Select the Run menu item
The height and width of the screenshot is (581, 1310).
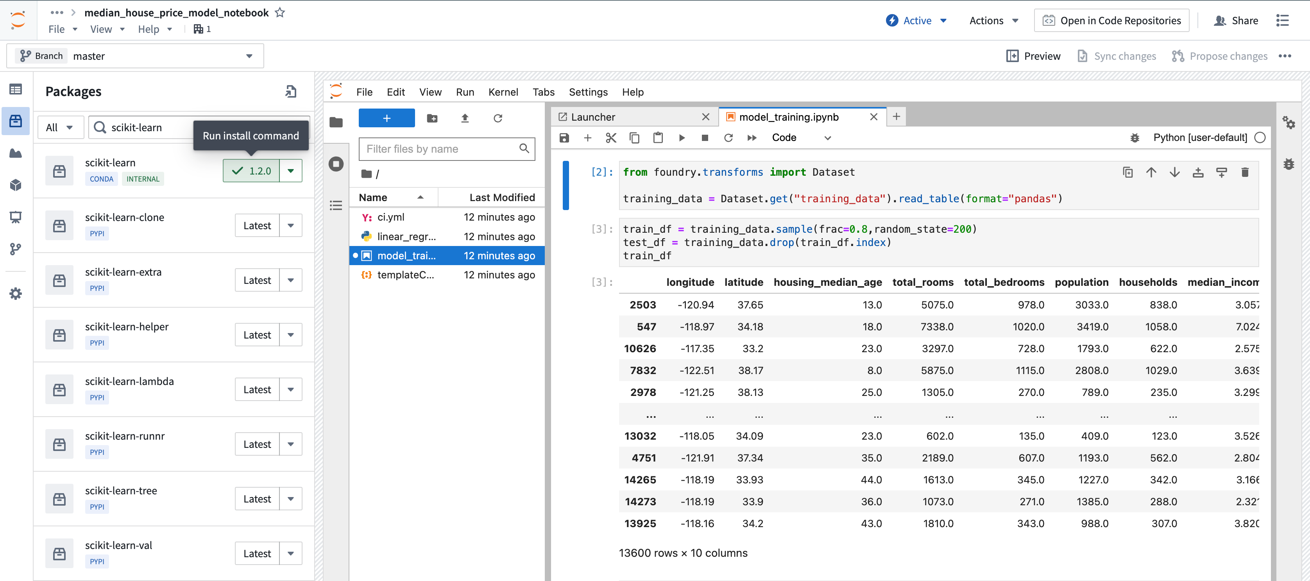465,91
